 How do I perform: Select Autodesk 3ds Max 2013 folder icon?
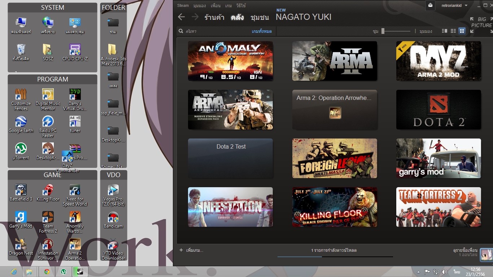click(113, 55)
